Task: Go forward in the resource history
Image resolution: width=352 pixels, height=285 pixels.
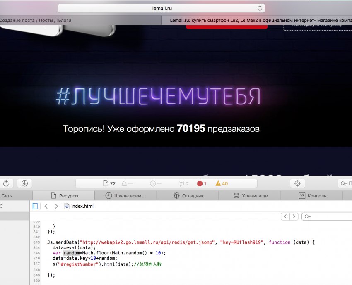Action: click(56, 206)
